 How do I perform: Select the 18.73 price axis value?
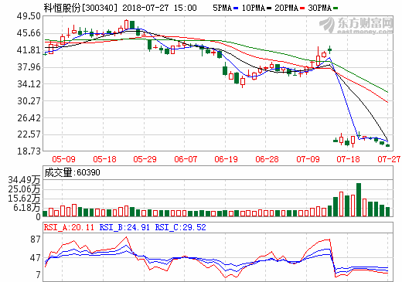(29, 151)
